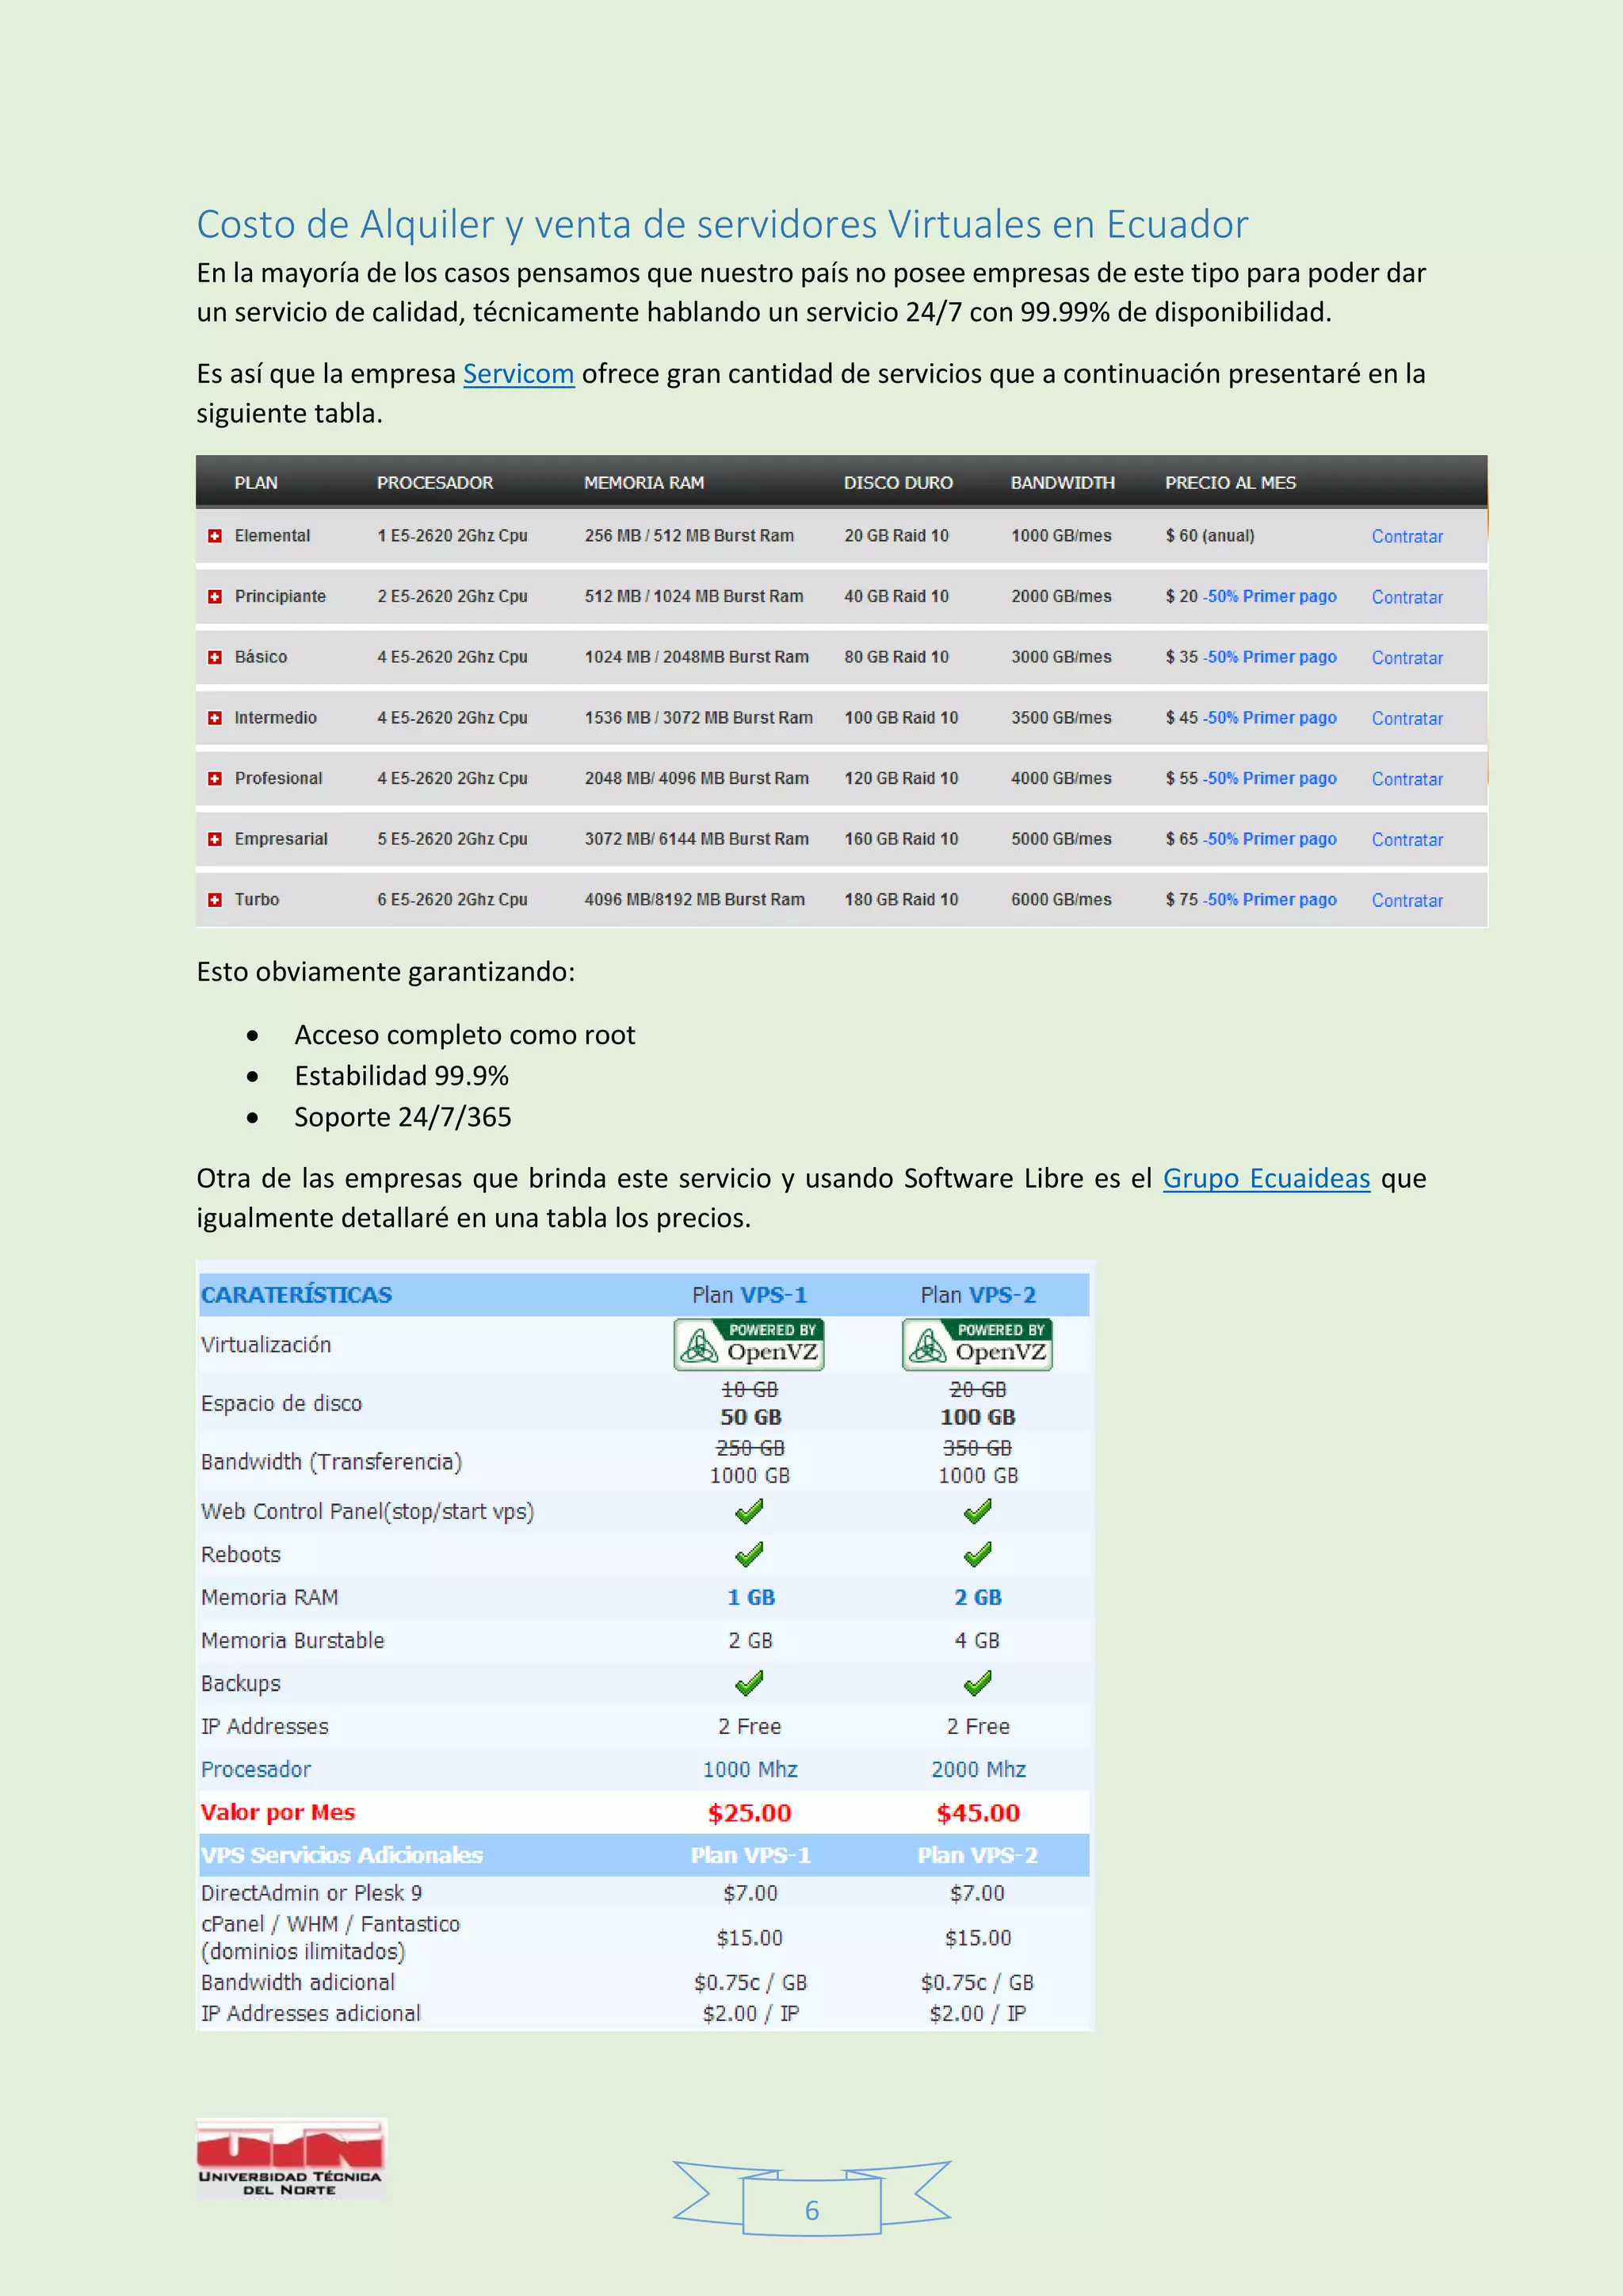Screen dimensions: 1623x2296
Task: Open the Grupo Ecuaideas hyperlink
Action: (x=1266, y=1178)
